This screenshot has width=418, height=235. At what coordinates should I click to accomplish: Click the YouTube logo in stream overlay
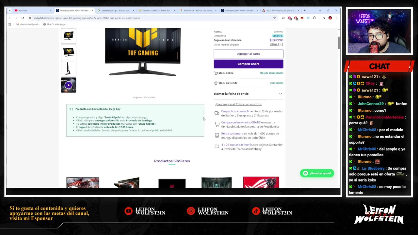129,211
